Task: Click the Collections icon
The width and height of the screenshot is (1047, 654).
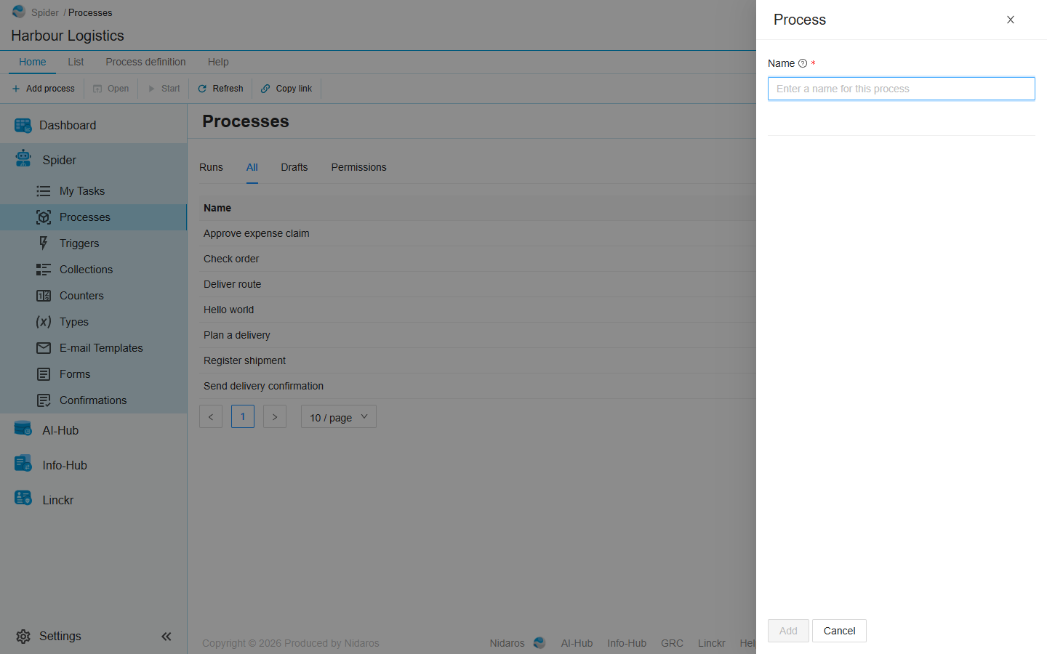Action: tap(44, 270)
